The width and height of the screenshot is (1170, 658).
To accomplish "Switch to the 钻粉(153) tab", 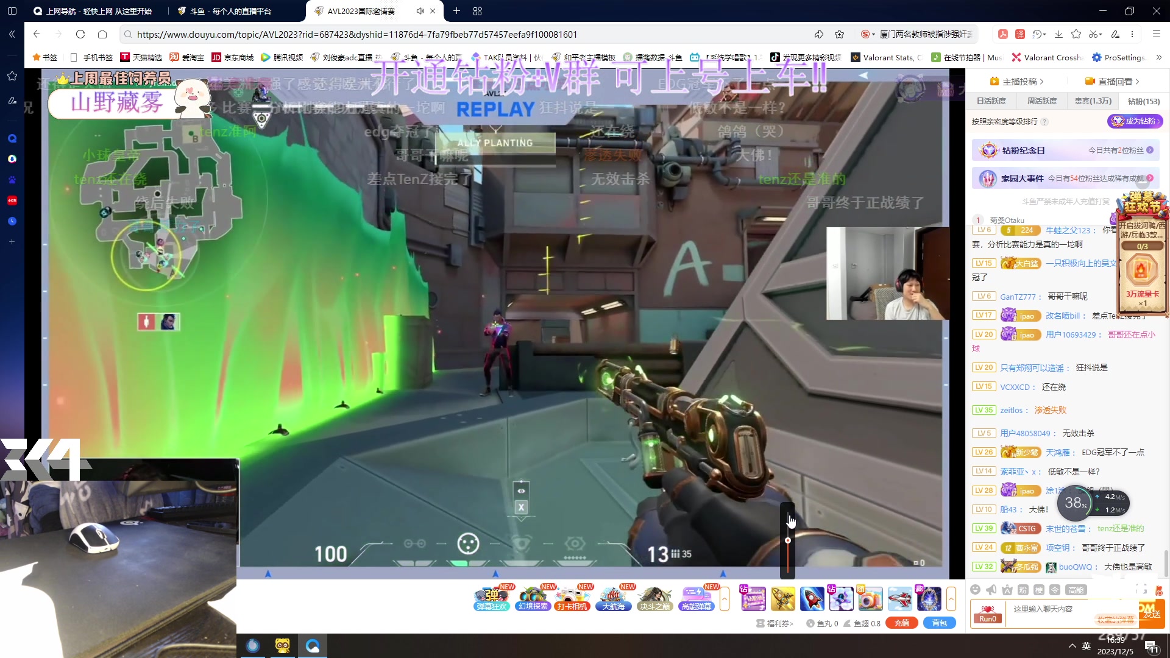I will click(1144, 101).
